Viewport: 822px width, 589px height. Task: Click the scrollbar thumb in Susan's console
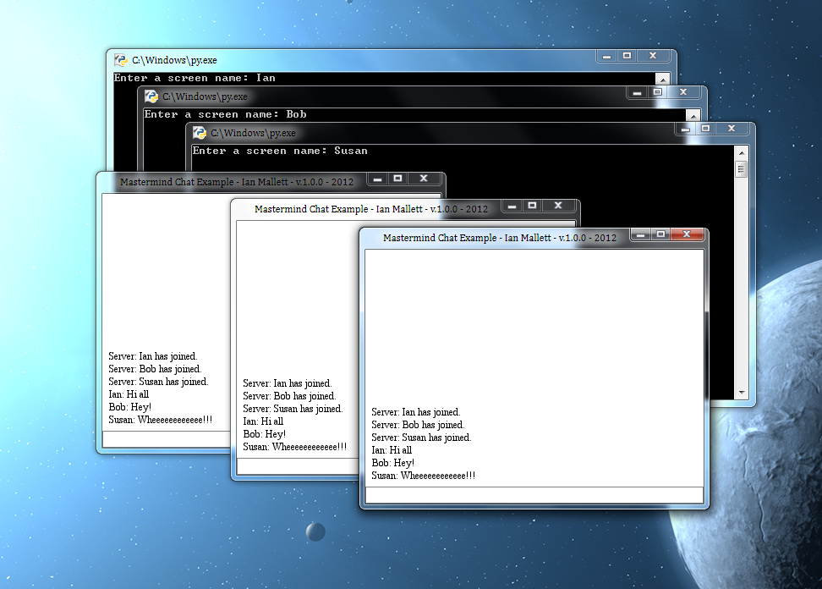pos(741,169)
